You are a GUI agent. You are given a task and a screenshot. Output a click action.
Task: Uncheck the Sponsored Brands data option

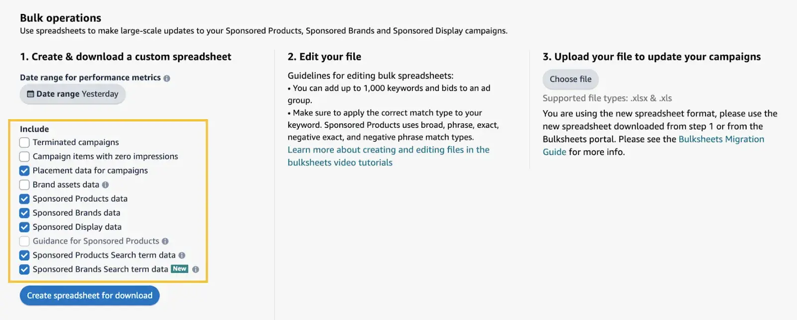(24, 213)
